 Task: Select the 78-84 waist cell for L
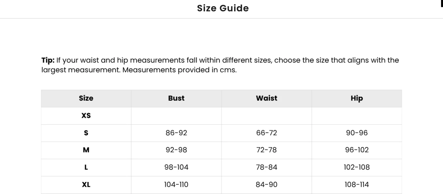point(266,167)
